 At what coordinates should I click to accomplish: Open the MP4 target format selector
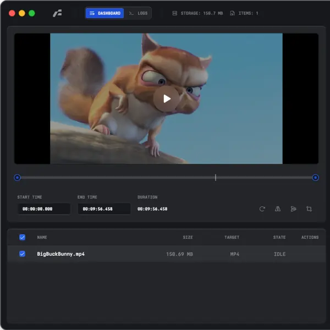[235, 254]
